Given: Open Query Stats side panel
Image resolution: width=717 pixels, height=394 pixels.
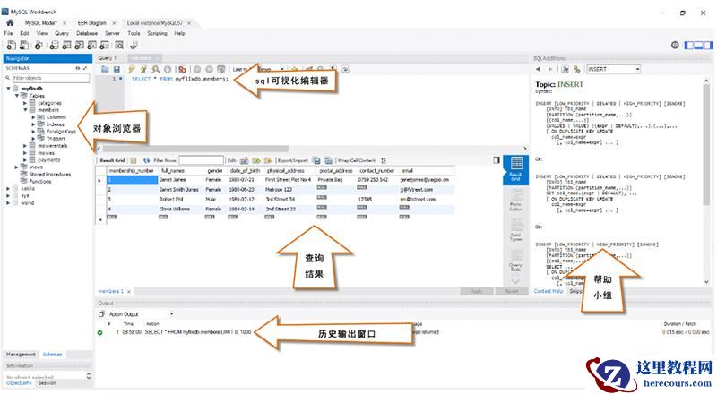Looking at the screenshot, I should click(x=516, y=261).
